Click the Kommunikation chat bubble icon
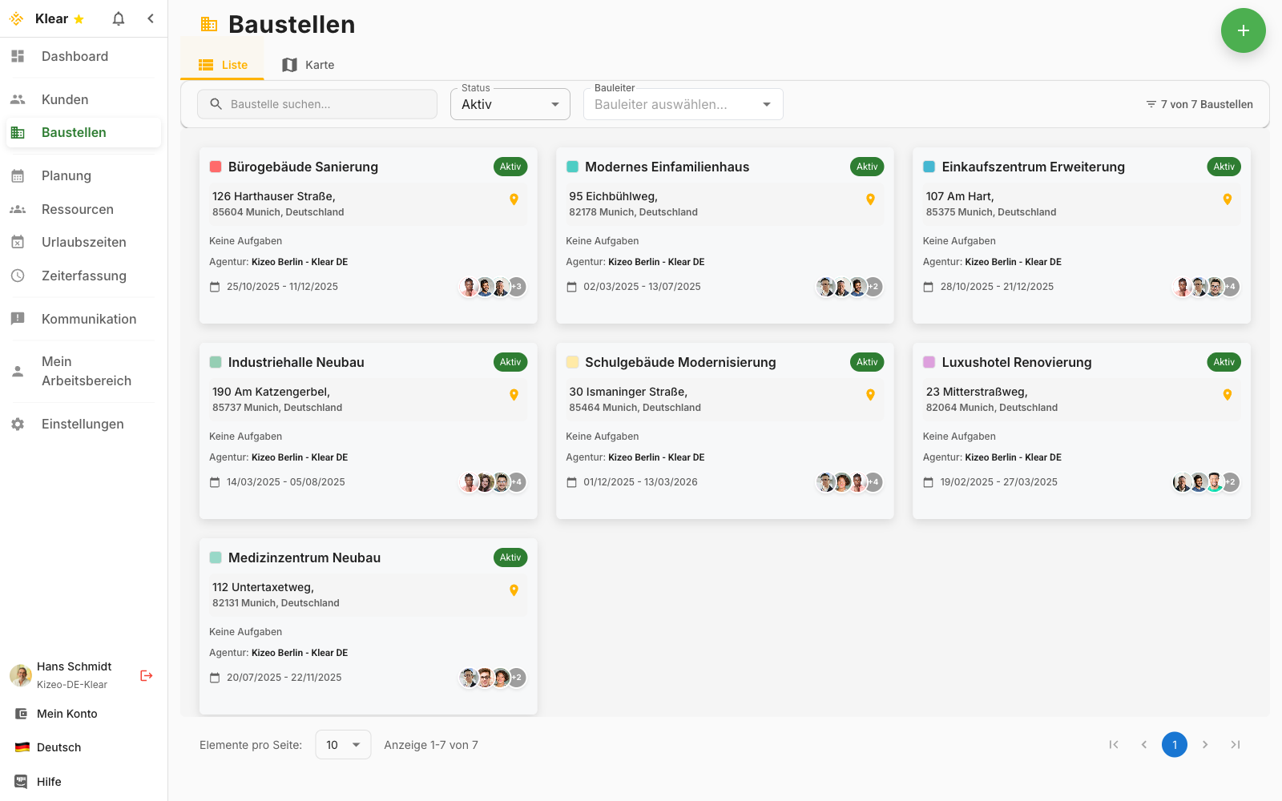The height and width of the screenshot is (801, 1282). click(18, 319)
